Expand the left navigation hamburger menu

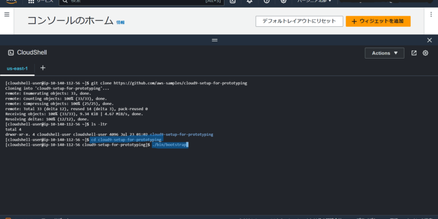[7, 14]
